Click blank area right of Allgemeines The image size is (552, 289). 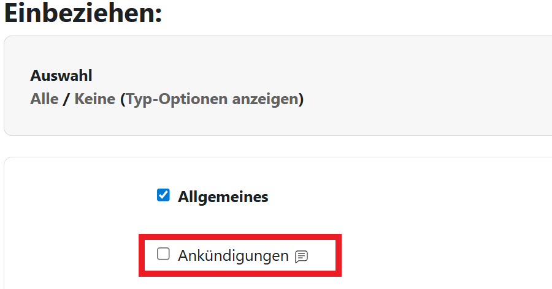click(399, 197)
